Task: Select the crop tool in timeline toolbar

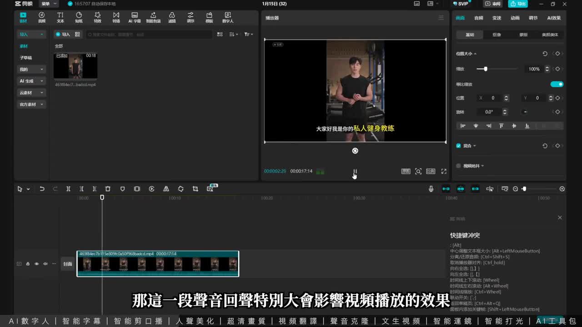Action: pos(195,189)
